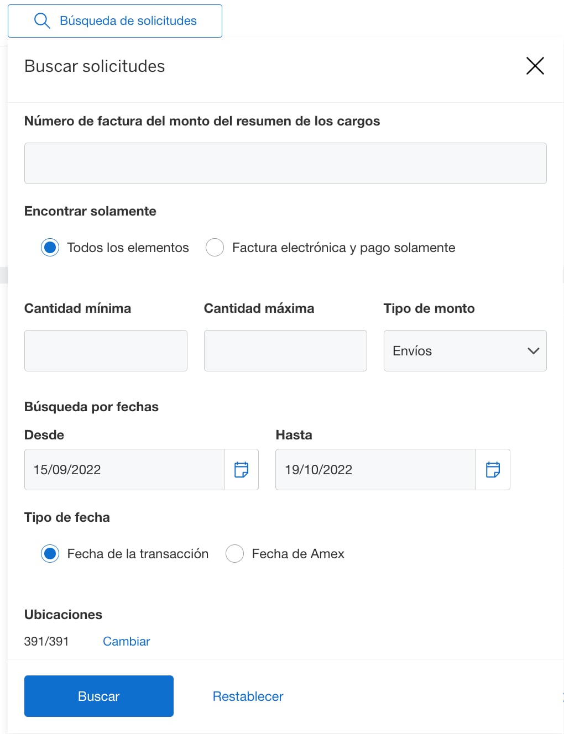Open the calendar picker for the Desde date
Screen dimensions: 564x734
(241, 469)
